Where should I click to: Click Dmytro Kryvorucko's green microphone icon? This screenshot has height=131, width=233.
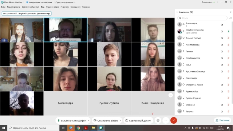click(x=229, y=31)
